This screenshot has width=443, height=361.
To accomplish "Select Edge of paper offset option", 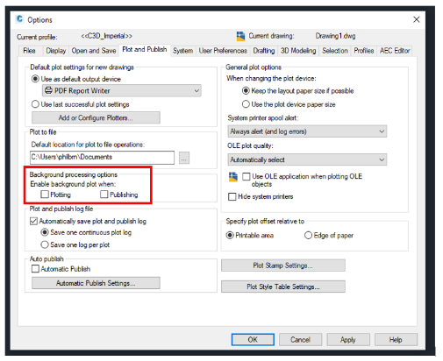I will tap(308, 235).
